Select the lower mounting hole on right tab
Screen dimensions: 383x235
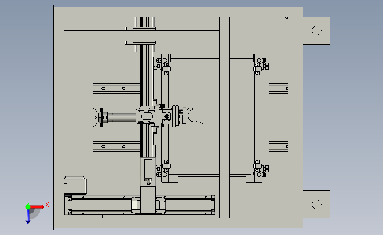(x=317, y=205)
